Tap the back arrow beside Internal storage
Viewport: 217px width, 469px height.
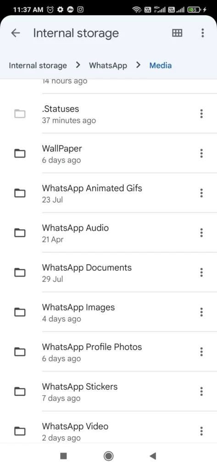15,33
